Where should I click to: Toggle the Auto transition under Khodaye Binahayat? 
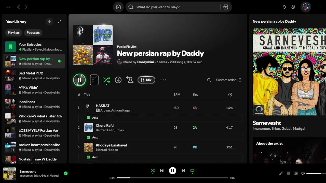pyautogui.click(x=163, y=157)
